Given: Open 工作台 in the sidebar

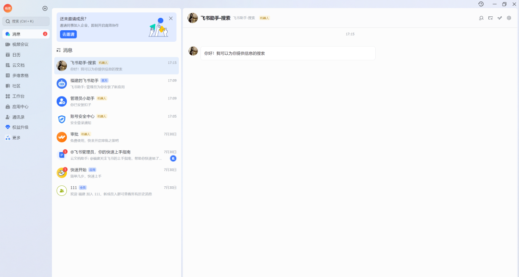Looking at the screenshot, I should [18, 96].
